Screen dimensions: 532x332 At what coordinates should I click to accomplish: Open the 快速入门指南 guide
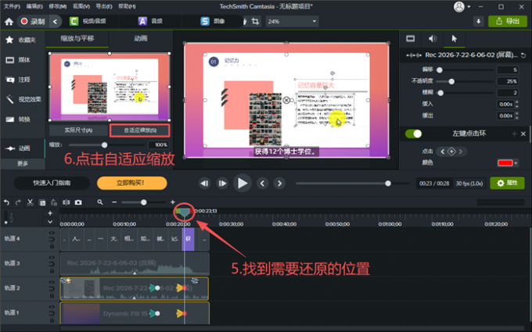[x=52, y=184]
